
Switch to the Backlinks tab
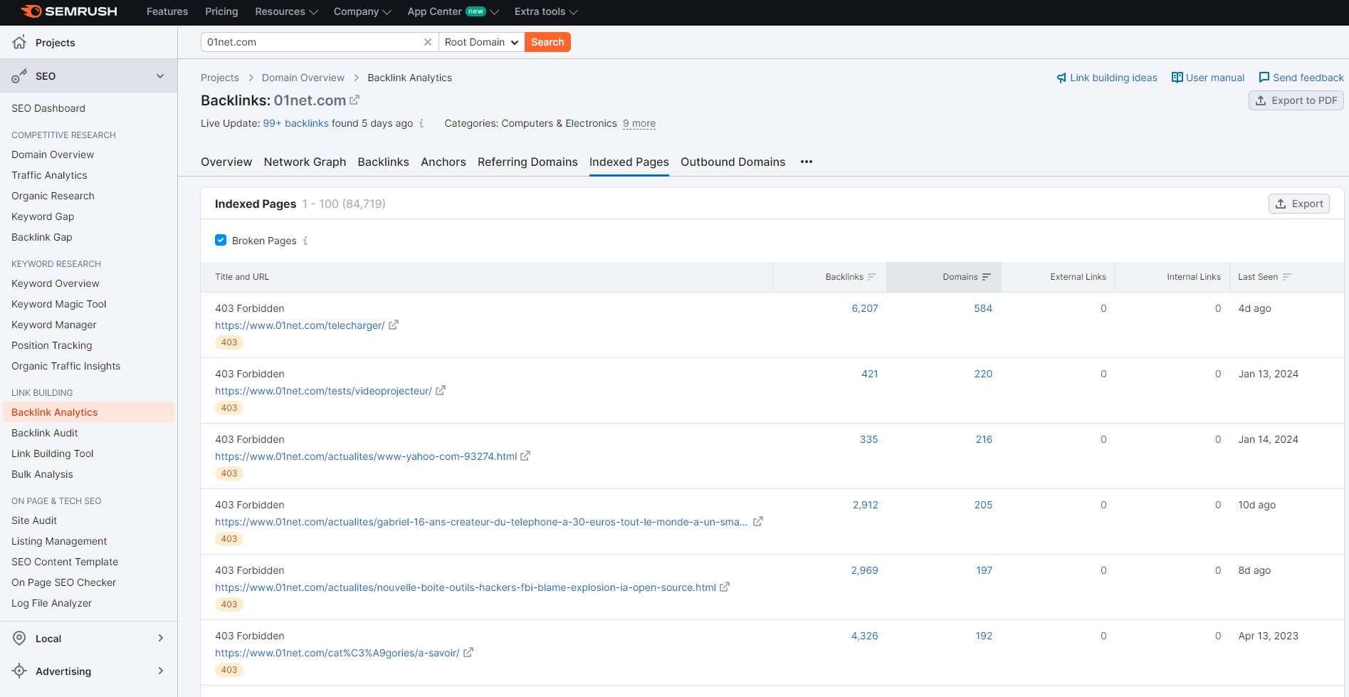click(x=383, y=162)
